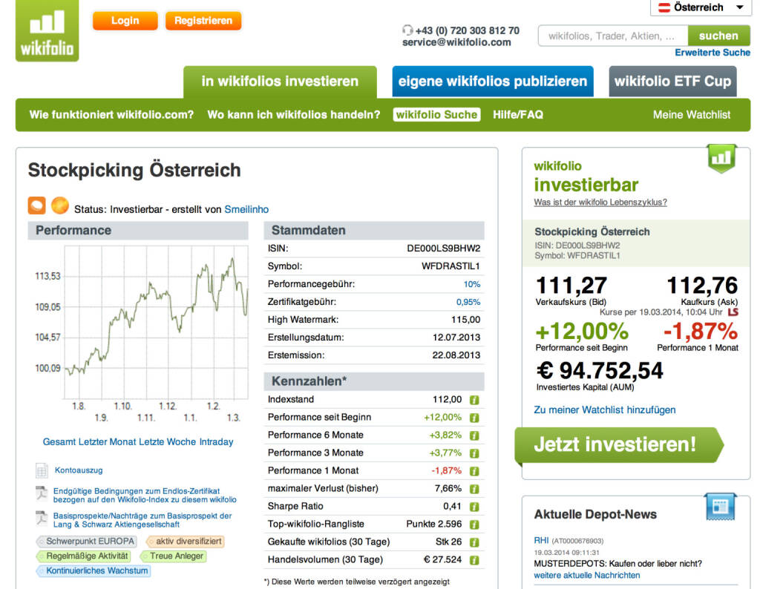The width and height of the screenshot is (760, 589).
Task: Click info icon for Handelsvolumen (30 Tage)
Action: click(x=475, y=560)
